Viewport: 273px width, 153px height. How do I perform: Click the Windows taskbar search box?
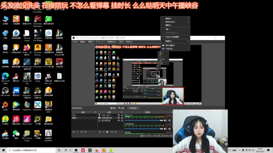(31, 150)
